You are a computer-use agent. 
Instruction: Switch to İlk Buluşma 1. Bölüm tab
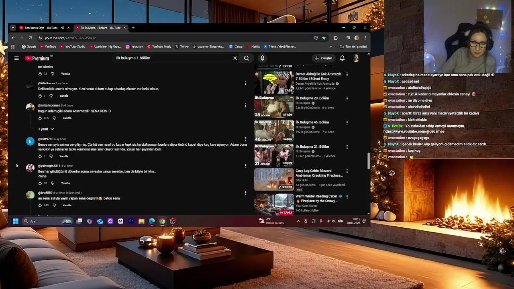pos(100,28)
